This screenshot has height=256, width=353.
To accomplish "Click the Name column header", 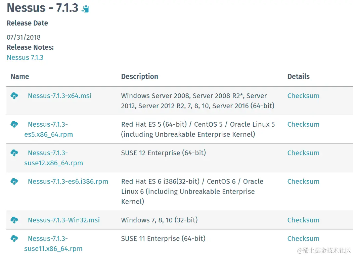I will tap(20, 77).
